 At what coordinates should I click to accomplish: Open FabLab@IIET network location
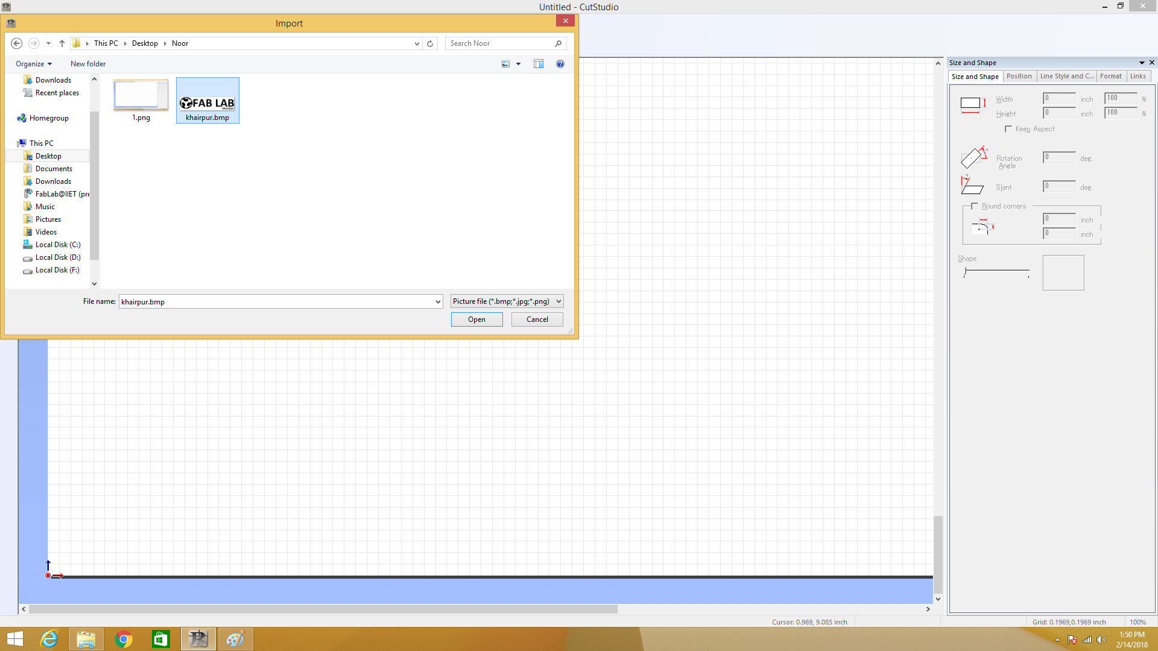coord(57,194)
